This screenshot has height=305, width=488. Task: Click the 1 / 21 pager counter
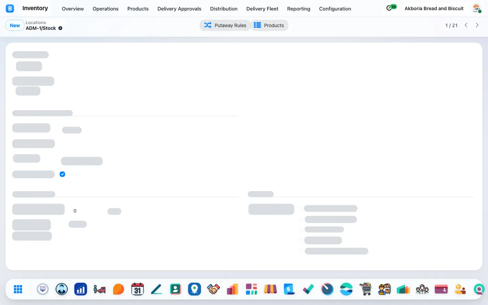click(x=451, y=25)
